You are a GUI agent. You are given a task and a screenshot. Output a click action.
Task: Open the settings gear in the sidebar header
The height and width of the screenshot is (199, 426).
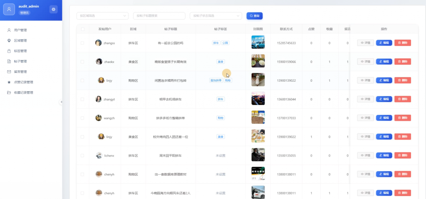click(53, 9)
